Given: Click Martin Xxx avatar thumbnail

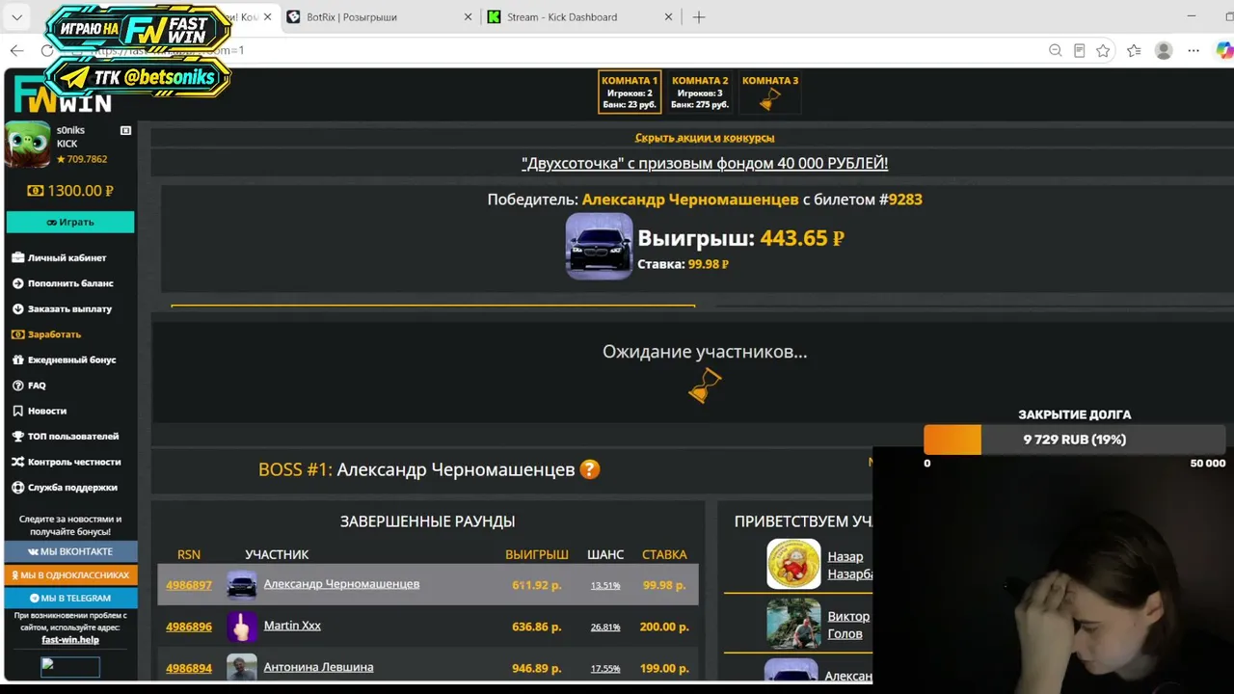Looking at the screenshot, I should tap(242, 627).
